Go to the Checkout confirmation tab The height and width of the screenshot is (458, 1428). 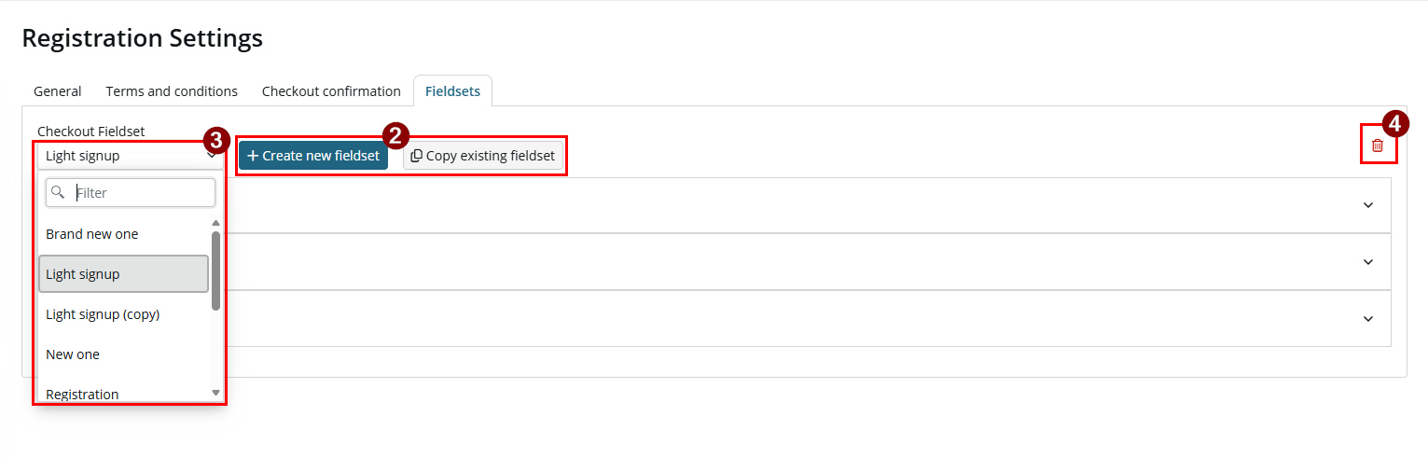[331, 91]
